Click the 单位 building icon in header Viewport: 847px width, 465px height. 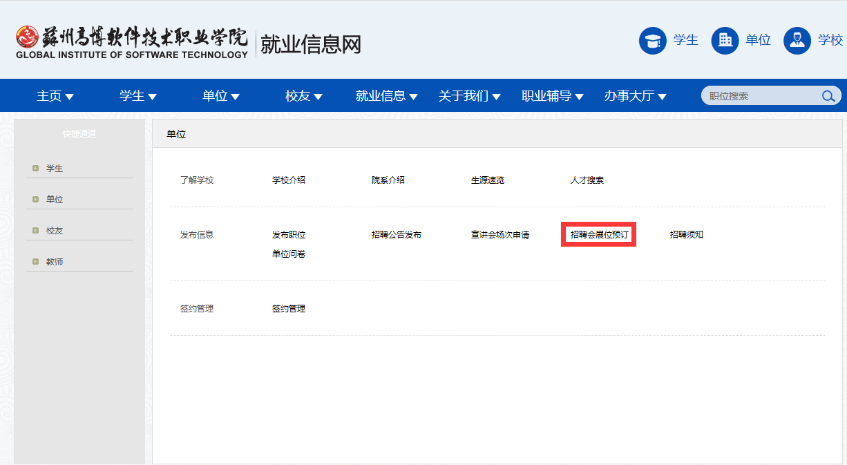(725, 41)
